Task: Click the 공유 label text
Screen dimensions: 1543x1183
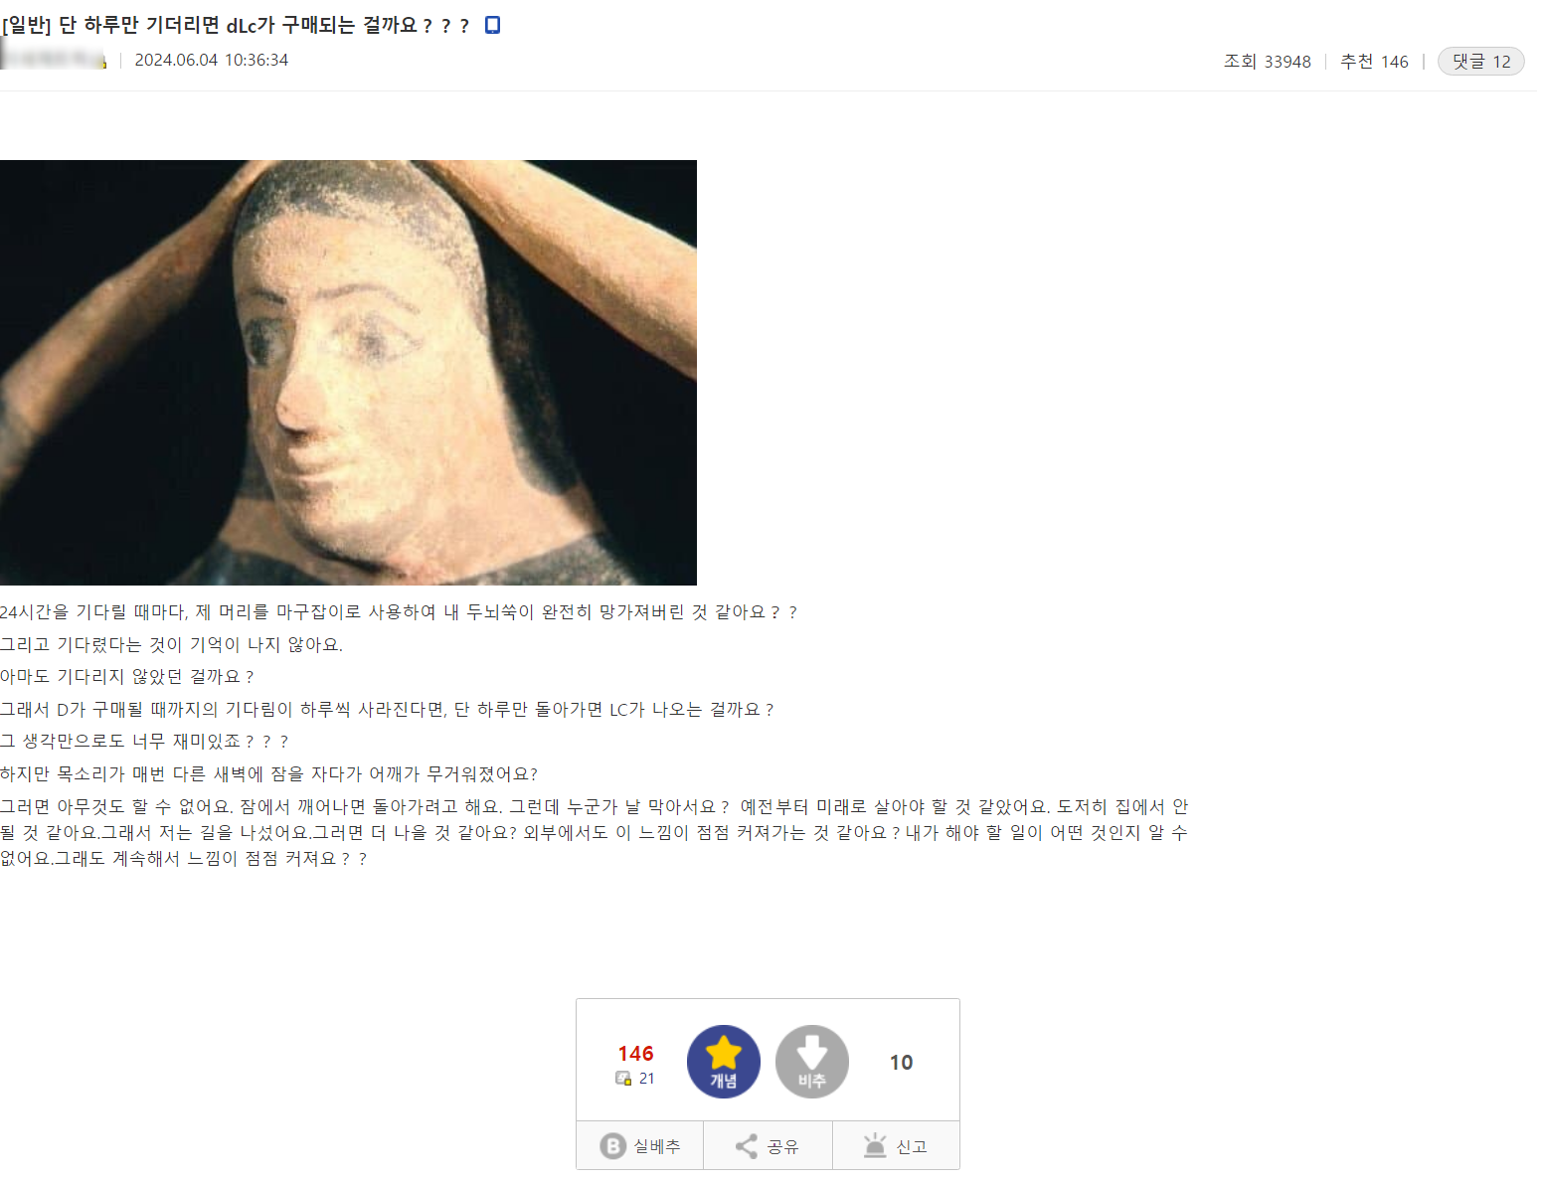Action: click(x=782, y=1146)
